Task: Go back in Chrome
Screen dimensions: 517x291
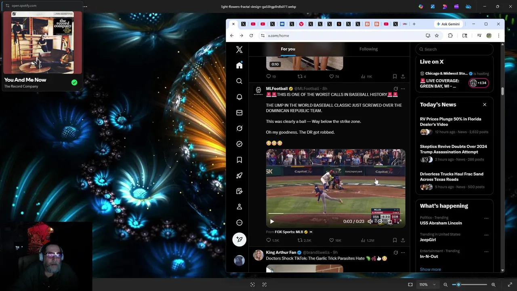Action: 232,36
